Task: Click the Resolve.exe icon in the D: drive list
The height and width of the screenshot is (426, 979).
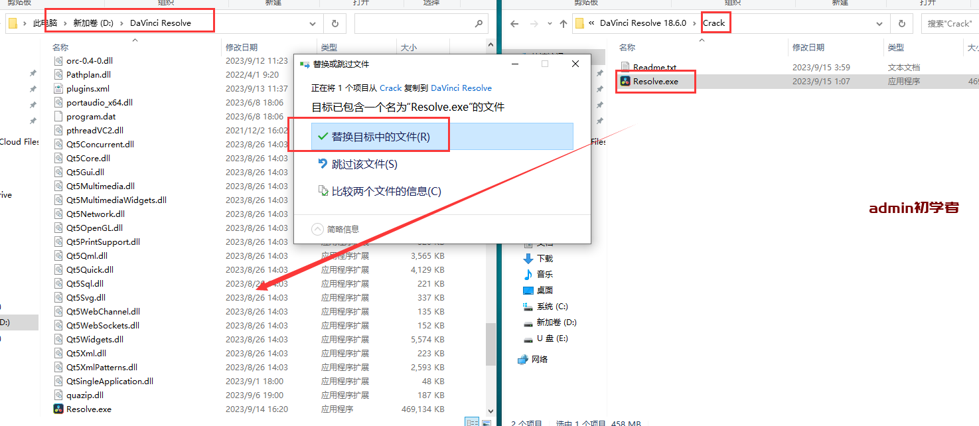Action: [58, 409]
